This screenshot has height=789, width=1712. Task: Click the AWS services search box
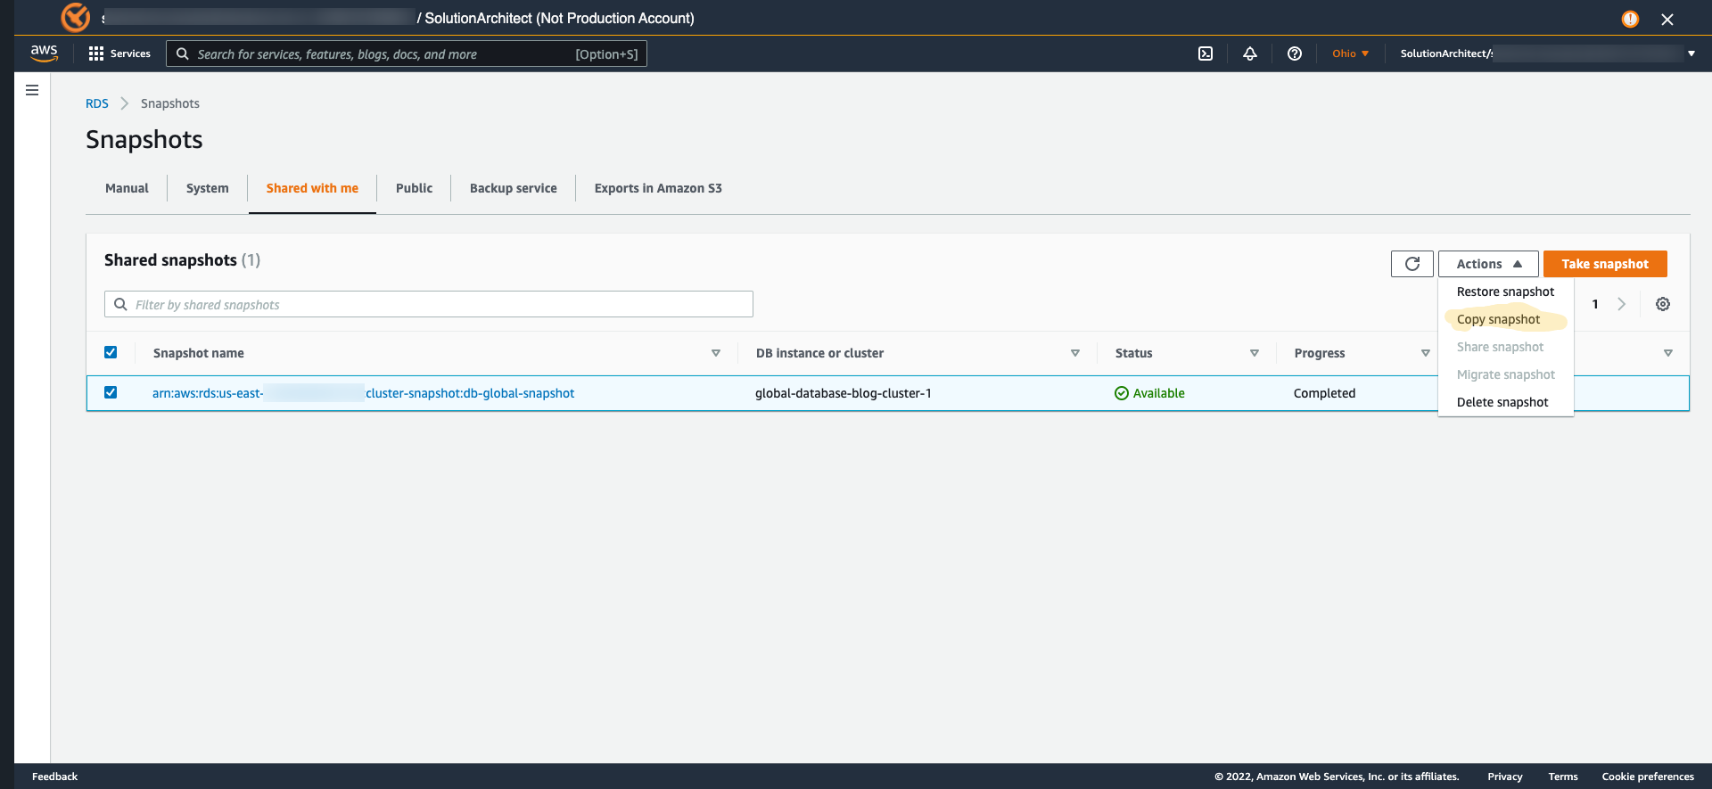pos(407,53)
